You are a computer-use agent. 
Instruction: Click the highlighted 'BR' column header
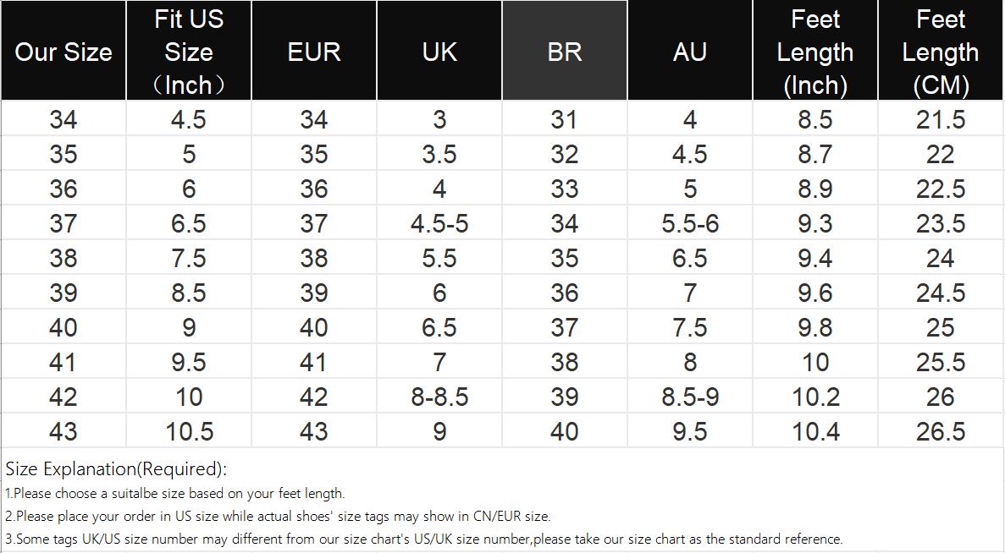(x=565, y=52)
